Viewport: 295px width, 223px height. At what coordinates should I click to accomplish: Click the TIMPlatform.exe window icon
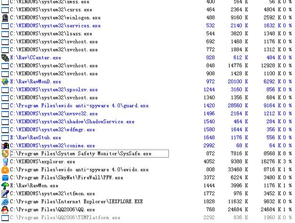pyautogui.click(x=5, y=218)
